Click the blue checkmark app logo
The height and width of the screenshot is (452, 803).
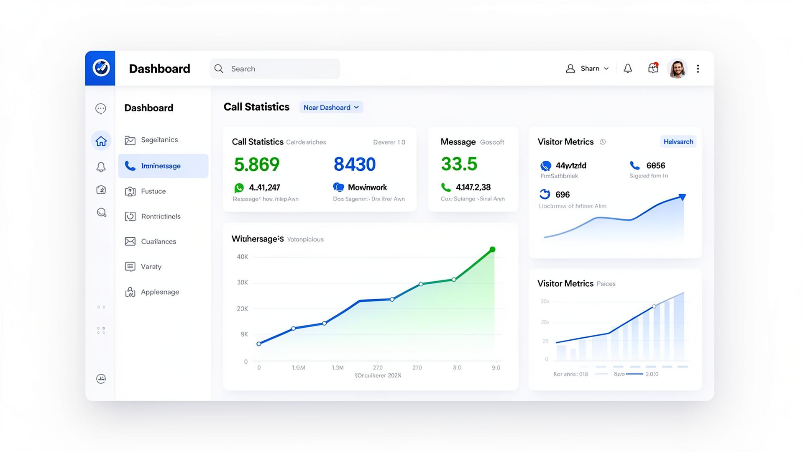[100, 68]
